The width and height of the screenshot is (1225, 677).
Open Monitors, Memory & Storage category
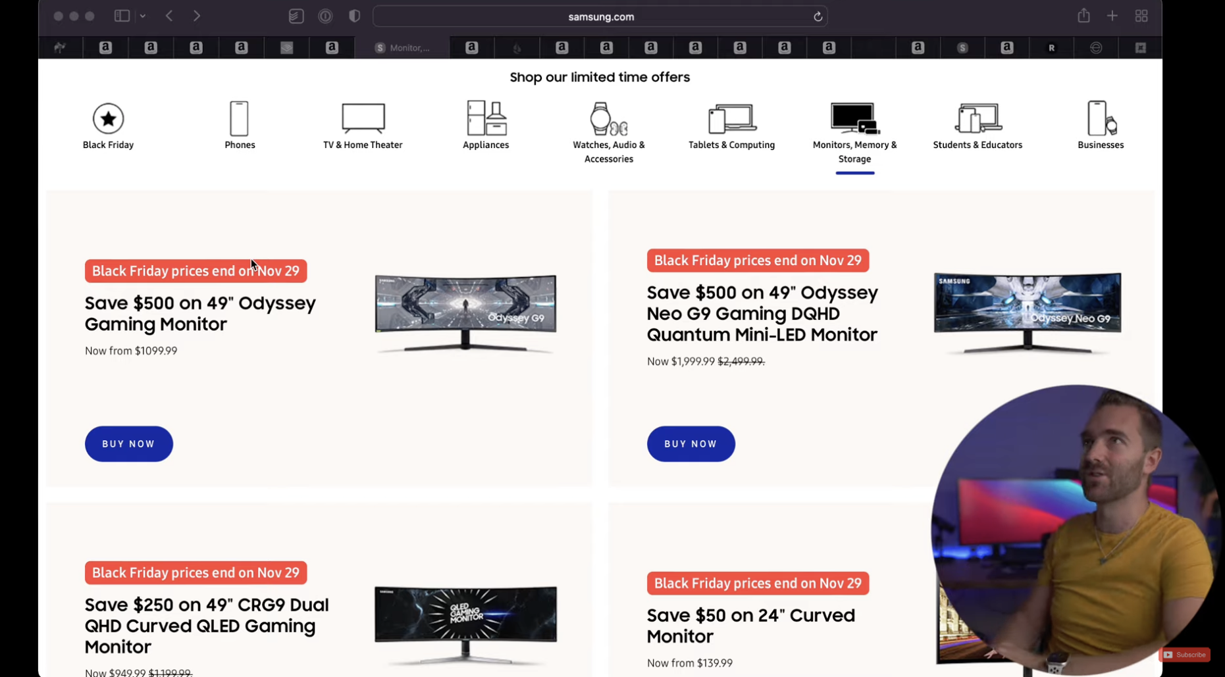tap(854, 118)
